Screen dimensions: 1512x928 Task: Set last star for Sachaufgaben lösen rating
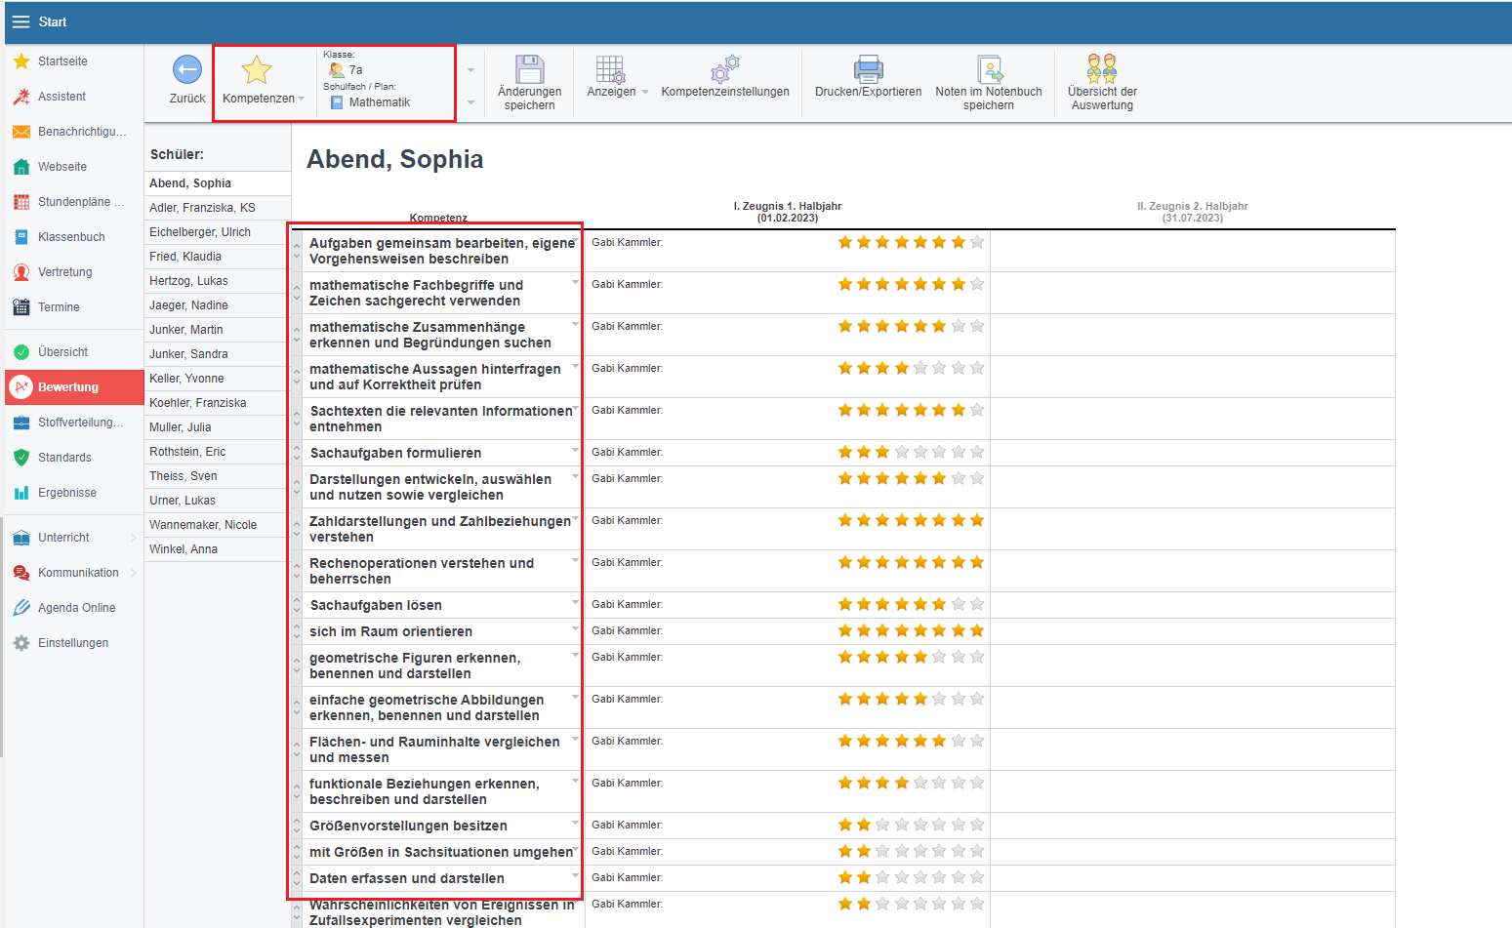click(x=977, y=605)
